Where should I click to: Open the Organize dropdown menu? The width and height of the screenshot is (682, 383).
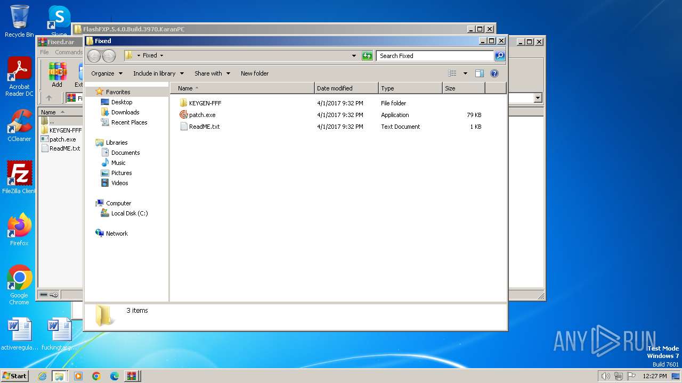click(107, 73)
